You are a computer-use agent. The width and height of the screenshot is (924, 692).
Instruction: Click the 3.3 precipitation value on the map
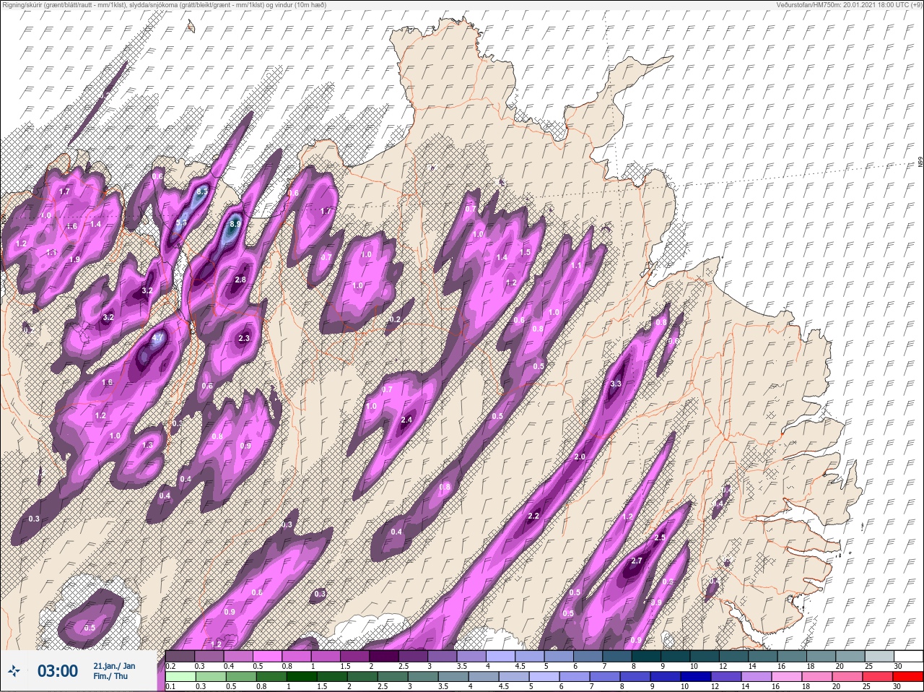pos(616,384)
